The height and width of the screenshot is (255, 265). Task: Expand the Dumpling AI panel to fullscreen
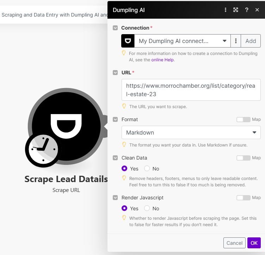click(x=236, y=10)
